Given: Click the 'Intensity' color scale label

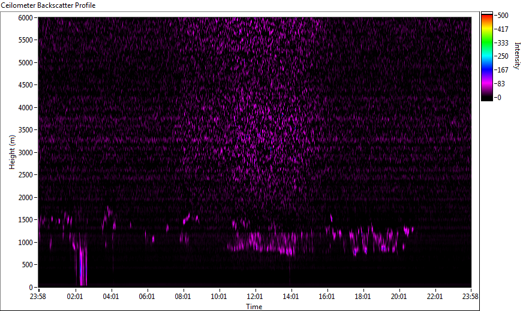Looking at the screenshot, I should tap(517, 56).
